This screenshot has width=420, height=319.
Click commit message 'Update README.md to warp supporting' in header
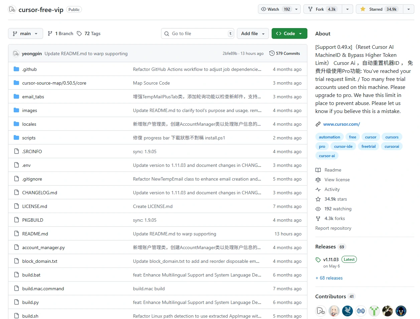(86, 54)
